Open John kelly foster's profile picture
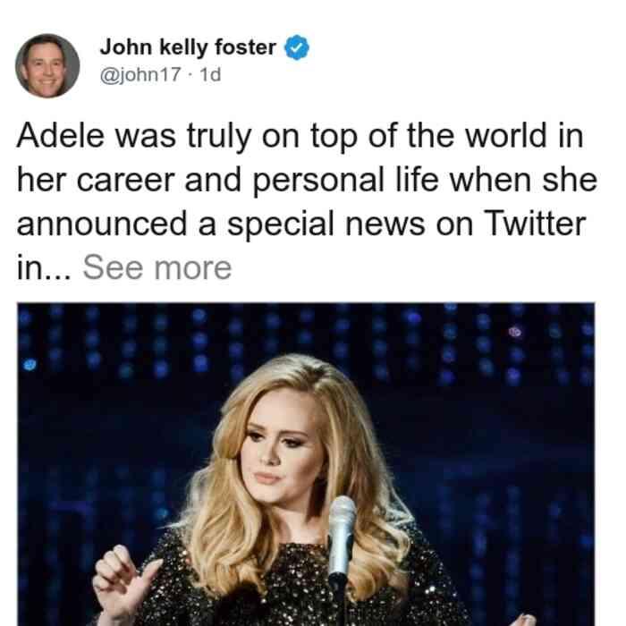Image resolution: width=626 pixels, height=626 pixels. (x=47, y=65)
